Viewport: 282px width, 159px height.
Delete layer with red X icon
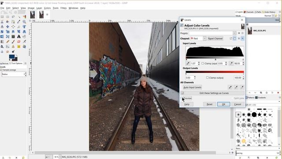coord(278,93)
